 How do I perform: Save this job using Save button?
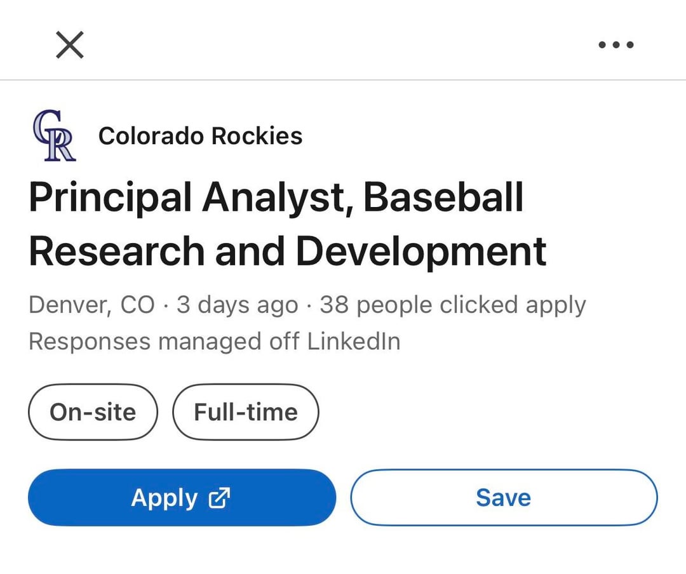tap(504, 498)
